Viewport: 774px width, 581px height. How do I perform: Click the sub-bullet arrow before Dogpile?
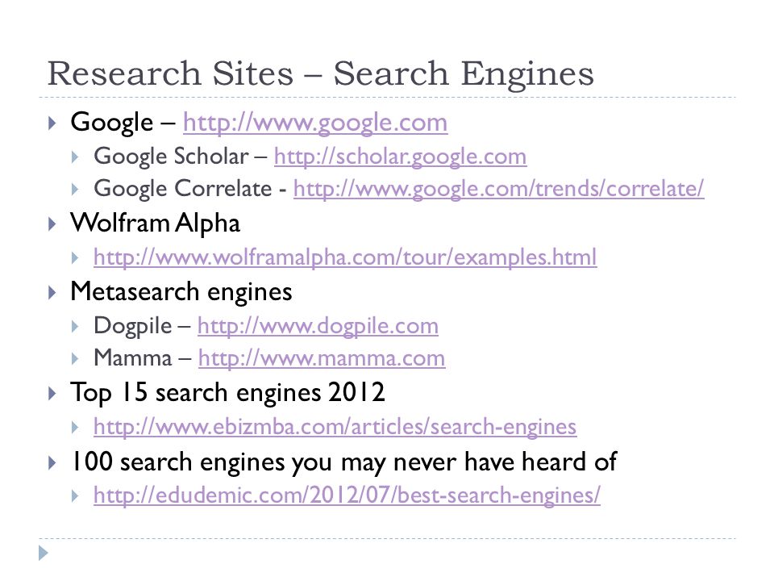pos(74,326)
